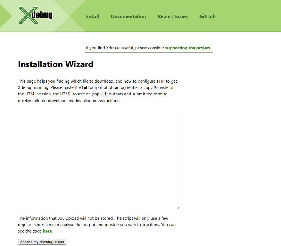This screenshot has height=246, width=281.
Task: Focus the phpinfo output text area
Action: click(99, 158)
